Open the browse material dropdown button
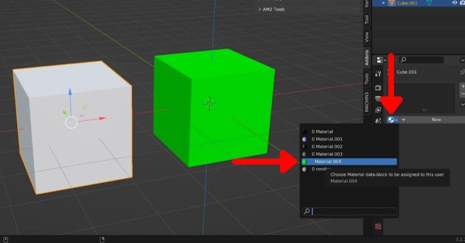The image size is (465, 243). (392, 120)
